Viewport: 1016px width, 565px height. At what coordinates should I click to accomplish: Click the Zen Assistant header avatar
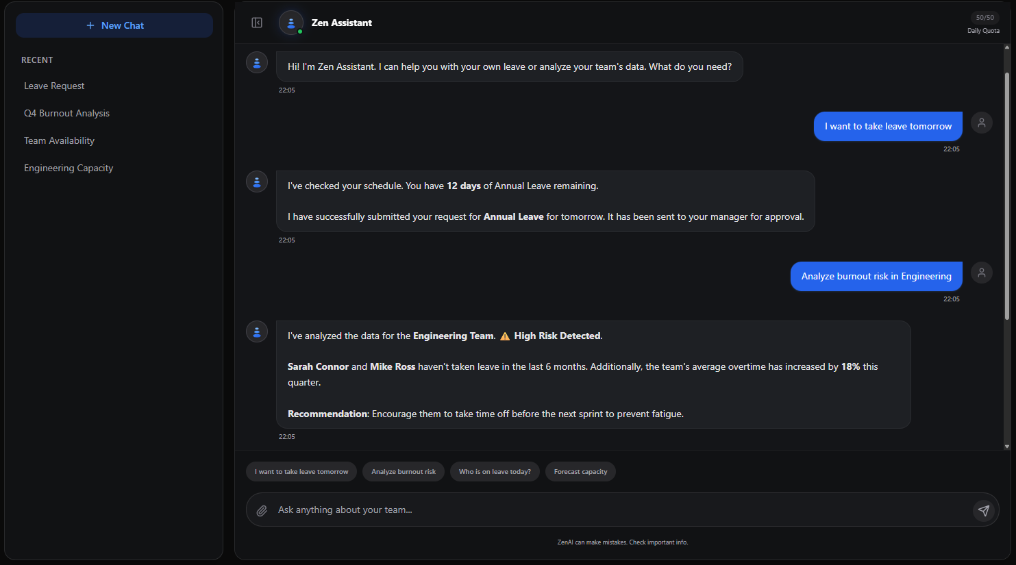pyautogui.click(x=291, y=23)
